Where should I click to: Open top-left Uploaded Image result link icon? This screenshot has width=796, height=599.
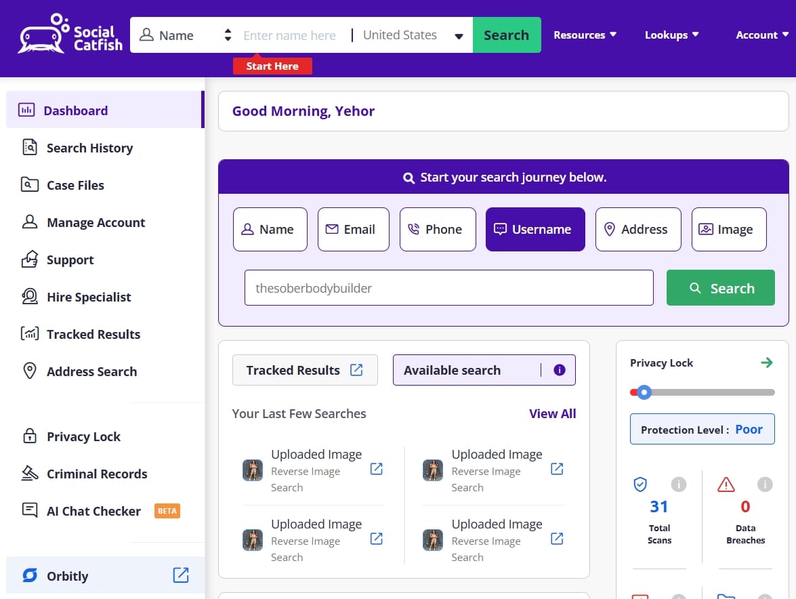376,468
